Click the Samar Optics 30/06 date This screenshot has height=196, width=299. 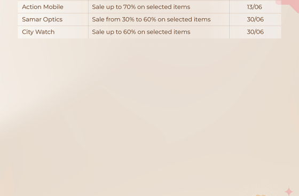(x=255, y=19)
